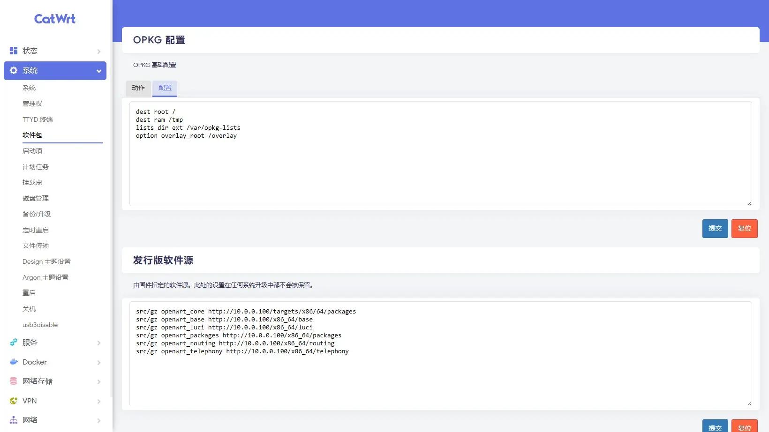Click the 'option overlay_root /overlay' line

click(186, 136)
